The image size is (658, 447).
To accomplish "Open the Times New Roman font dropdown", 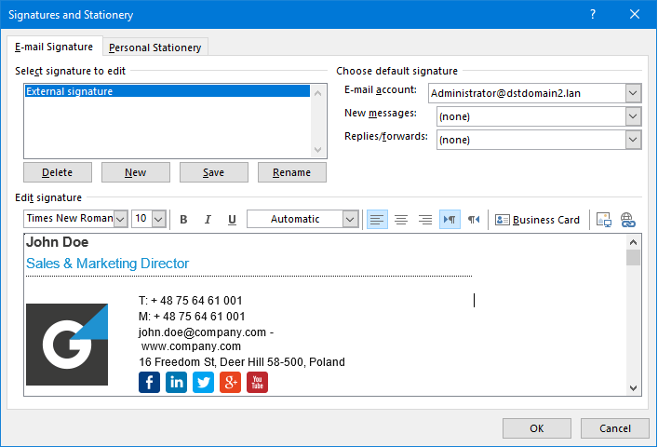I will click(x=120, y=220).
